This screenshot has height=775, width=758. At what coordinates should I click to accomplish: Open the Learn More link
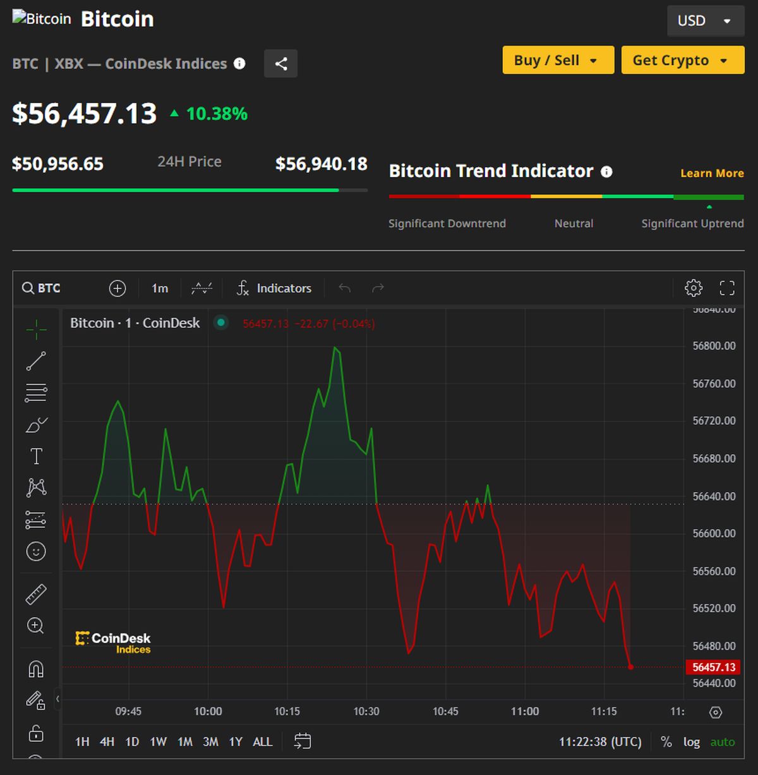pyautogui.click(x=712, y=173)
